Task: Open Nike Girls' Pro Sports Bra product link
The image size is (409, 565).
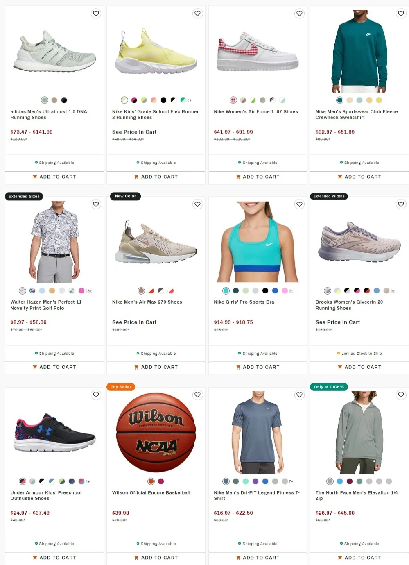Action: tap(244, 302)
